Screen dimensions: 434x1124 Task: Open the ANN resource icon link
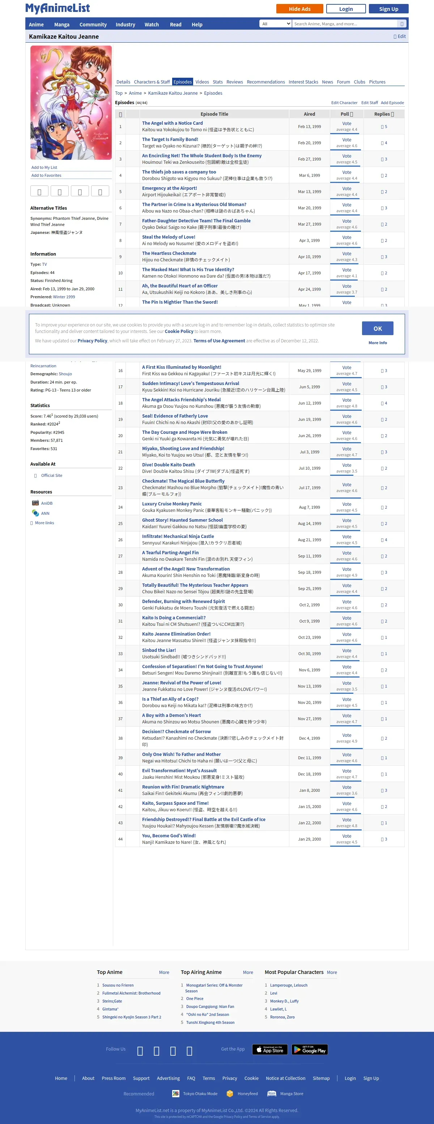[x=35, y=513]
